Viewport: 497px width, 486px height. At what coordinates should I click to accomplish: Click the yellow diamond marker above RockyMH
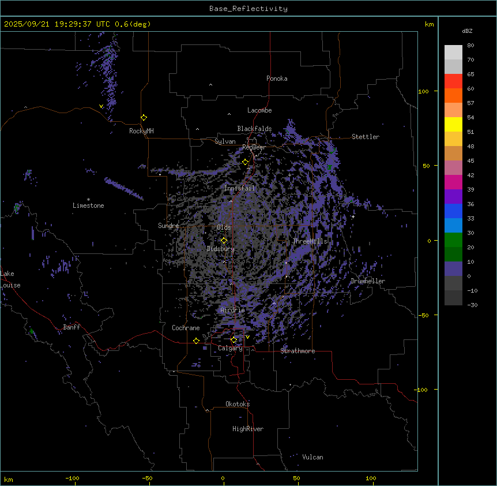[144, 117]
